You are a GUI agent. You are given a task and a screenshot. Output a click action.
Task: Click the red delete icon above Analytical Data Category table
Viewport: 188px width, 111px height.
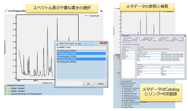139,50
